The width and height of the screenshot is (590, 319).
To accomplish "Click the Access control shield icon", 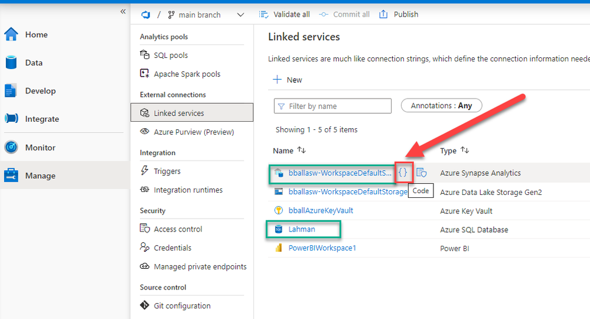I will coord(145,229).
